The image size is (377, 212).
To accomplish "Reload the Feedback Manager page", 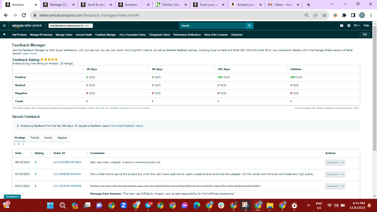I will coord(24,15).
